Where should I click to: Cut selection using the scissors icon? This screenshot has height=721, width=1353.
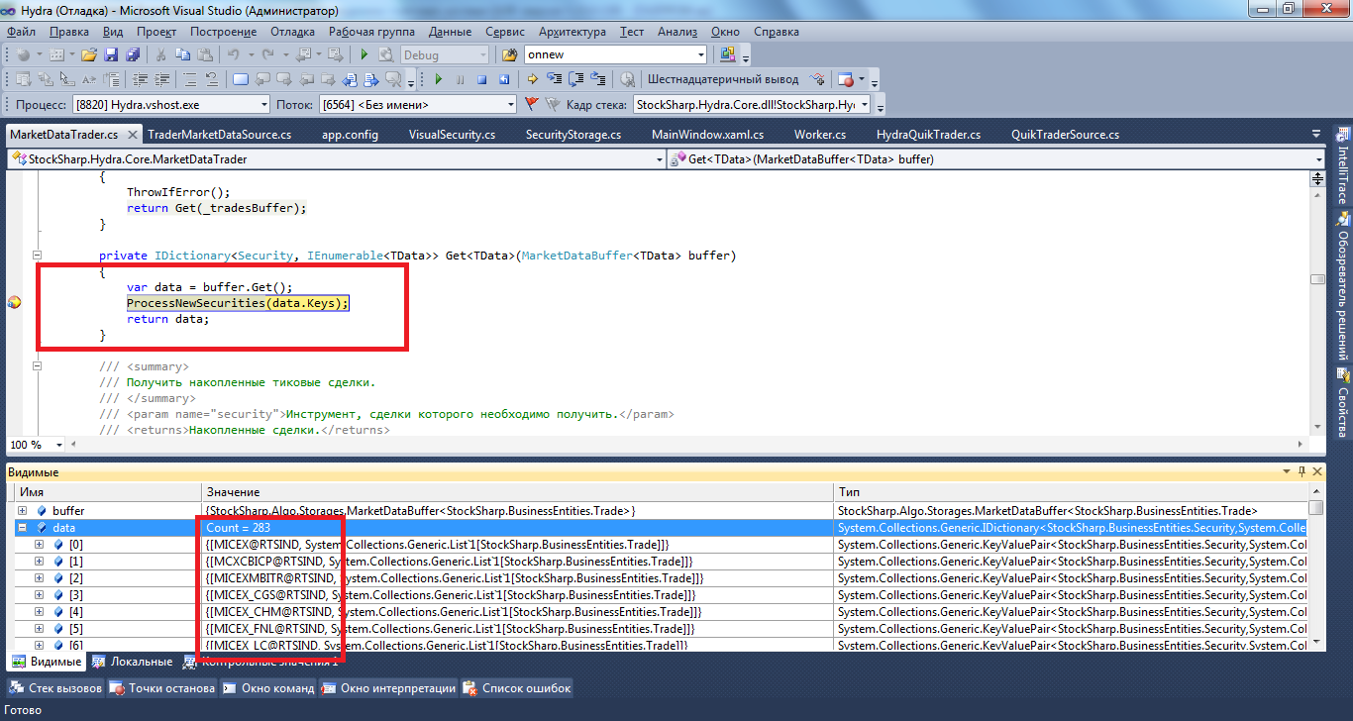tap(160, 54)
